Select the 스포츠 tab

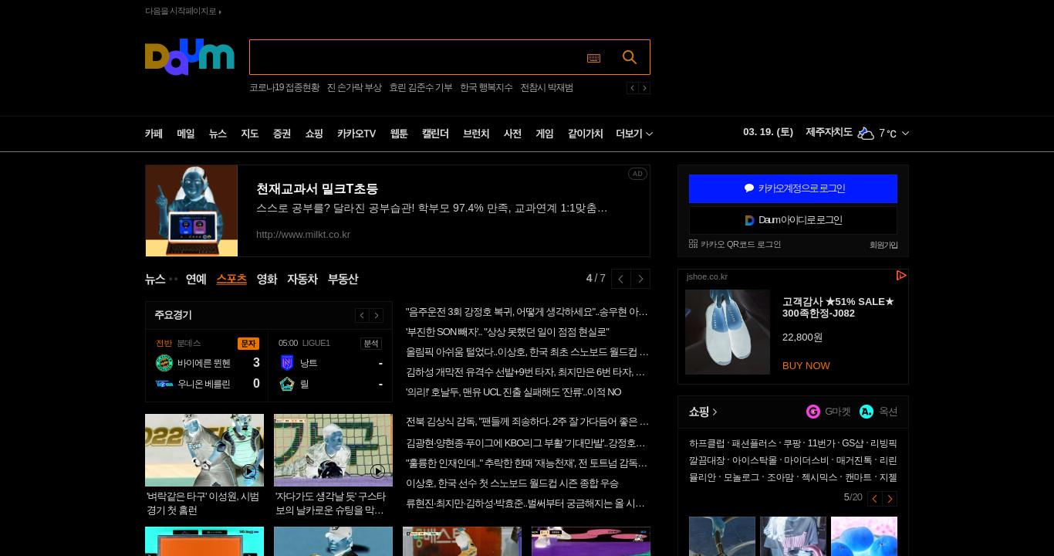pos(231,279)
